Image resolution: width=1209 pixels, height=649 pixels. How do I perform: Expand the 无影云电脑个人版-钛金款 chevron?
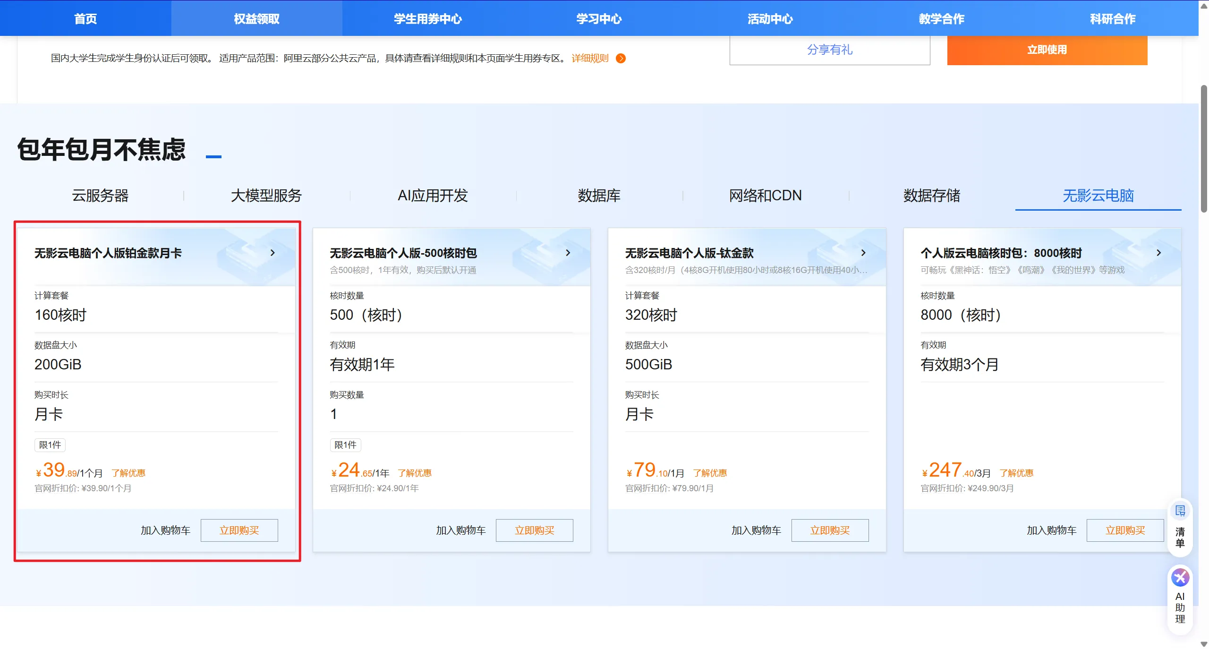(863, 253)
